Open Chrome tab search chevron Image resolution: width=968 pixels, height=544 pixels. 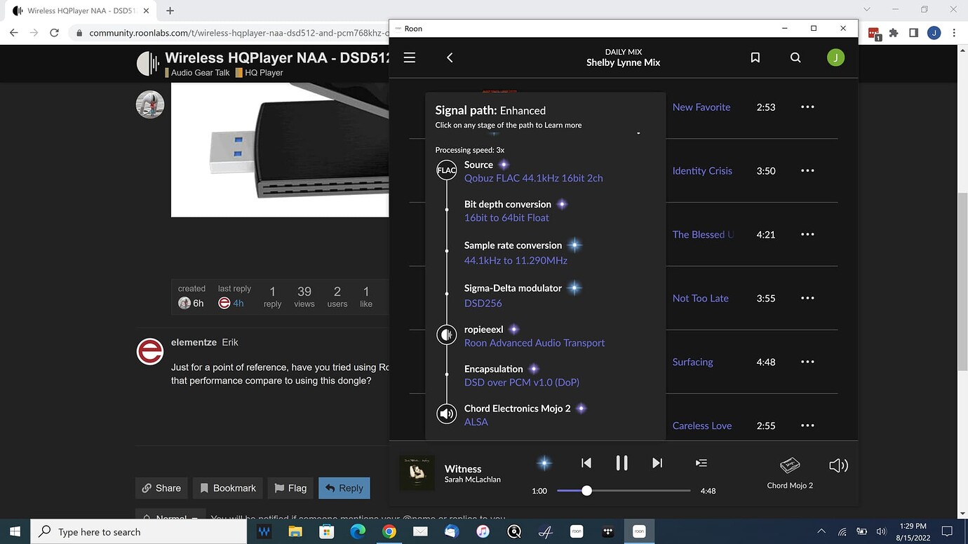(867, 10)
